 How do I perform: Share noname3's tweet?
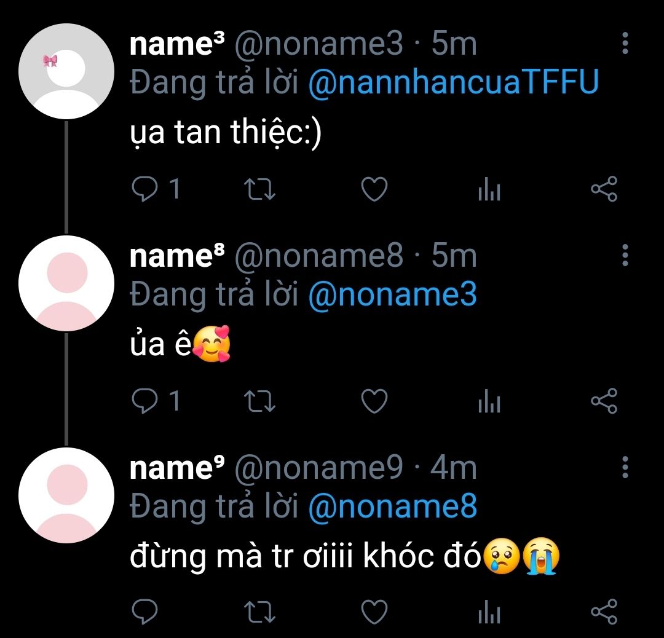[x=603, y=189]
